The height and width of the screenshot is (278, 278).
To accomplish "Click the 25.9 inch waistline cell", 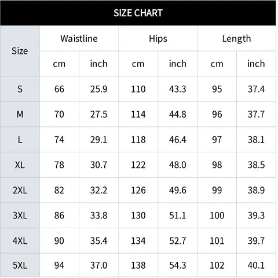I will coord(98,89).
